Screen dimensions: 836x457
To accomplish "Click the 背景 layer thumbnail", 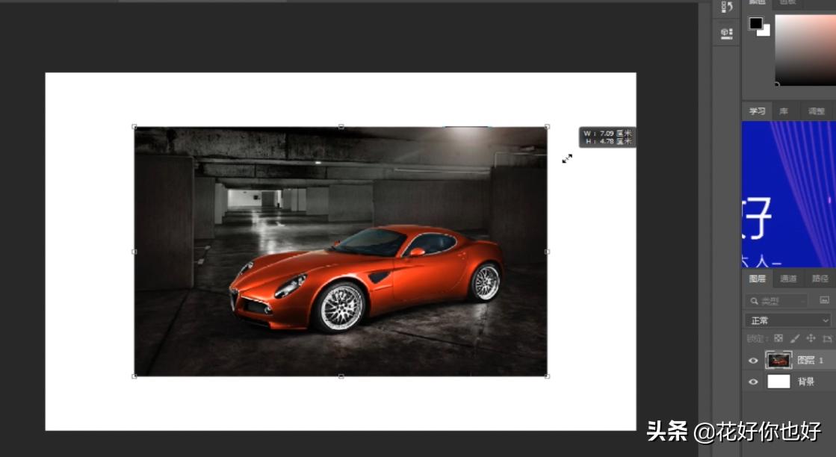I will (x=778, y=382).
